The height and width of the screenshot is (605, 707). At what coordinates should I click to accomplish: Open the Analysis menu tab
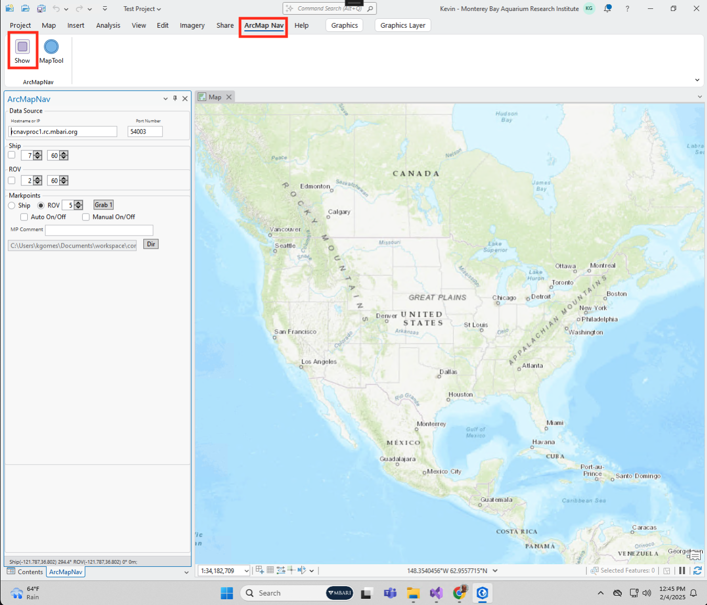[108, 25]
